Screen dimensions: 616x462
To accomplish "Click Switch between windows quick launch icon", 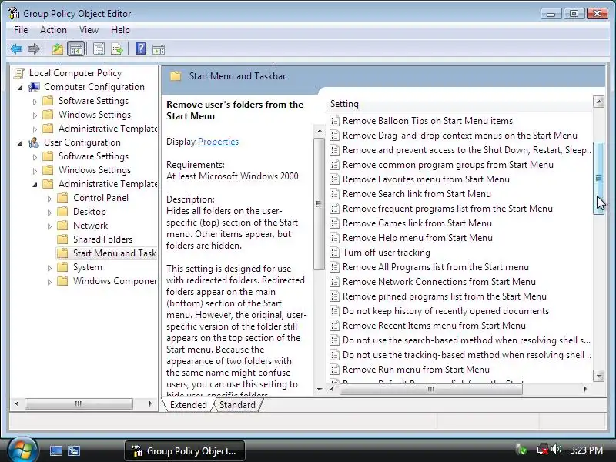I will tap(73, 450).
